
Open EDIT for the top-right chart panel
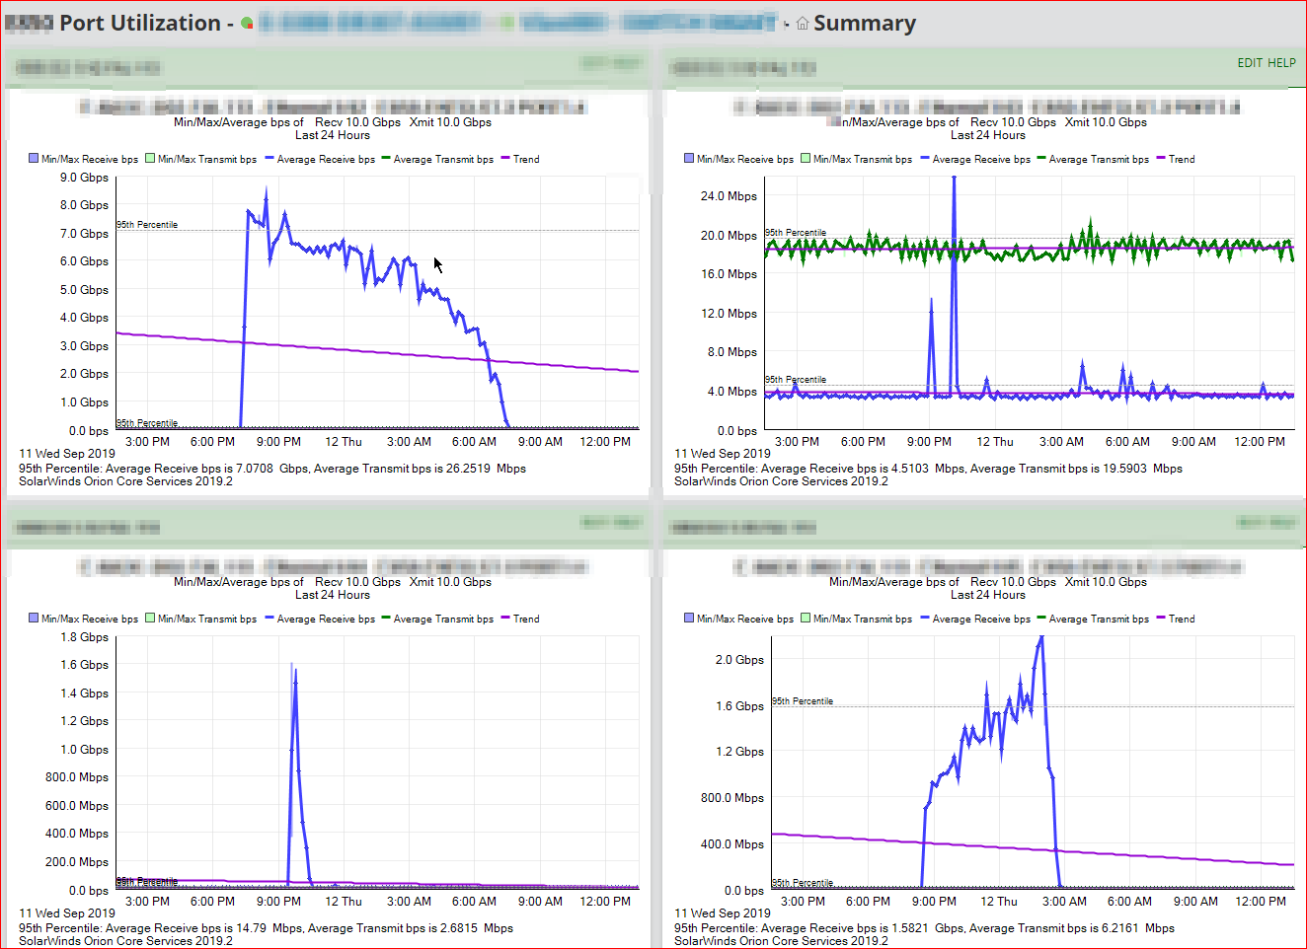(1250, 63)
